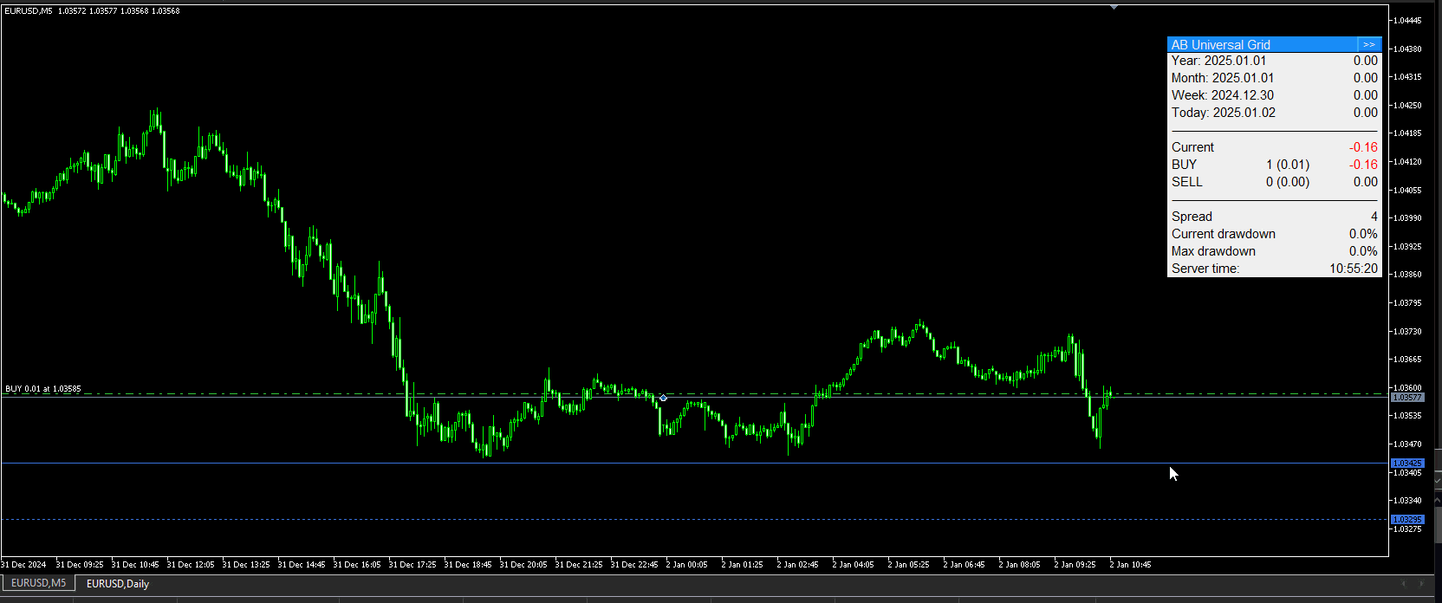Click the Current drawdown label
The image size is (1442, 603).
click(1224, 234)
